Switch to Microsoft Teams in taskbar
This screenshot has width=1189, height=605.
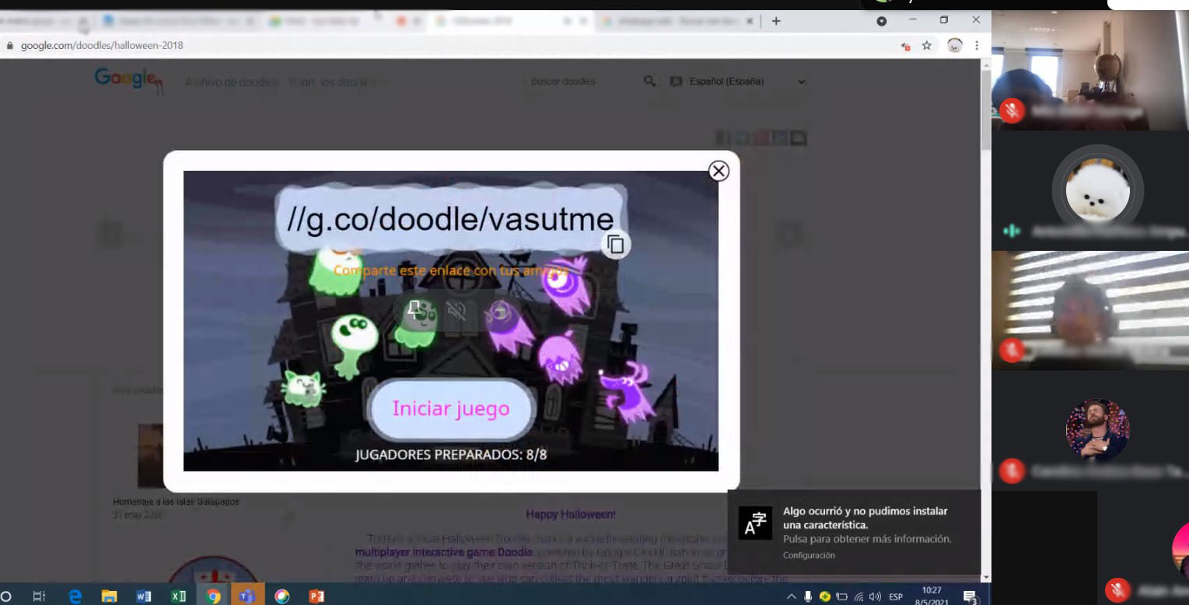[247, 596]
